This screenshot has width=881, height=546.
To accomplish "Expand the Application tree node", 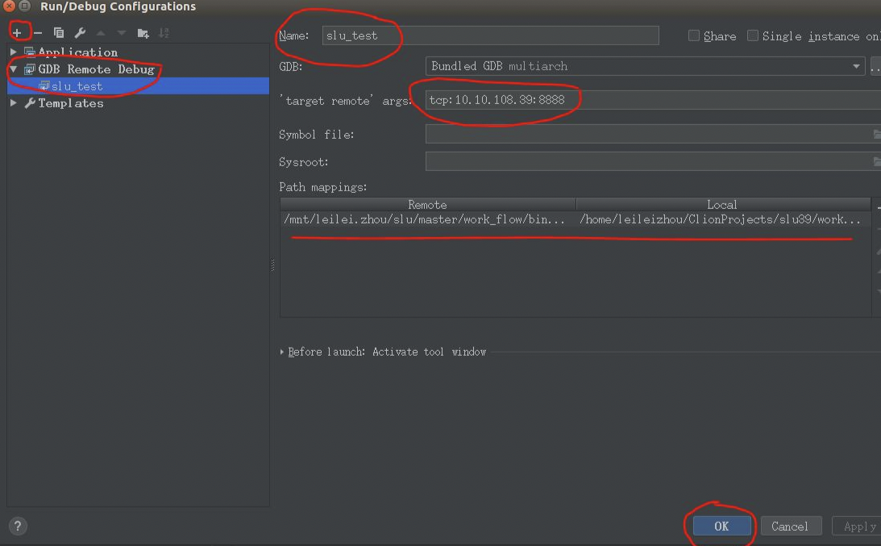I will tap(14, 52).
